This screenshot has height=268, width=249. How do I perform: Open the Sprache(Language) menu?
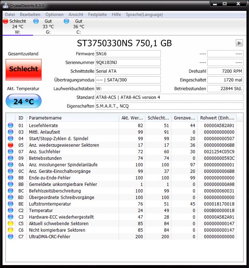144,15
